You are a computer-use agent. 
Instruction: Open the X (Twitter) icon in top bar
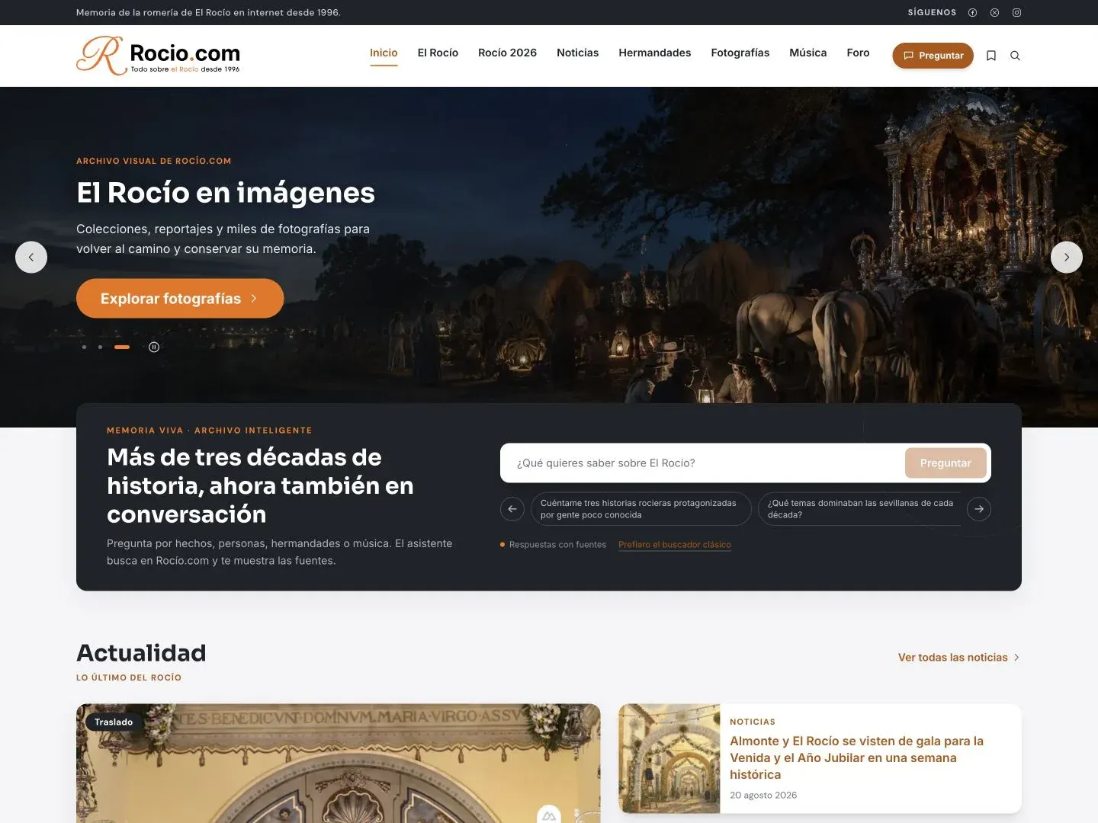point(994,12)
